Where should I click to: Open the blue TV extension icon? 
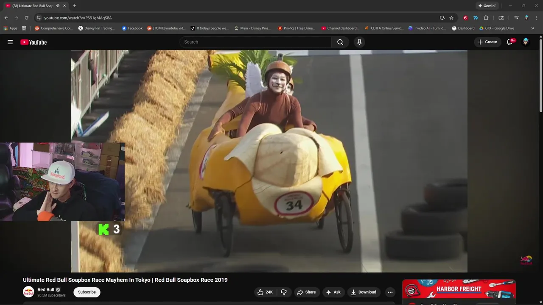(476, 18)
